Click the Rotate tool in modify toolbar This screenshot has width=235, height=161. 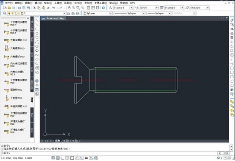(x=232, y=46)
